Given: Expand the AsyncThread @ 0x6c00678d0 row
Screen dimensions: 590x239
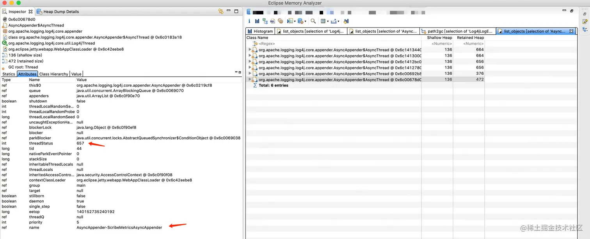Looking at the screenshot, I should click(x=250, y=79).
